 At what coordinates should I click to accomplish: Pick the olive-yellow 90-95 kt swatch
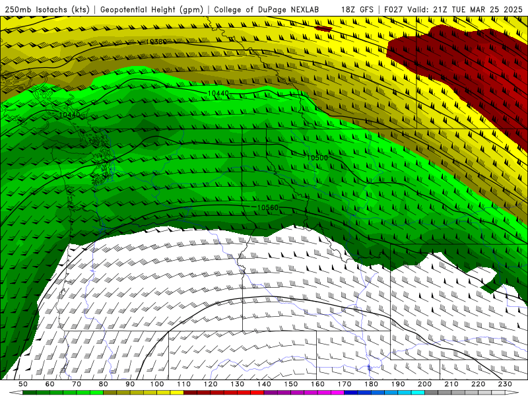[137, 392]
